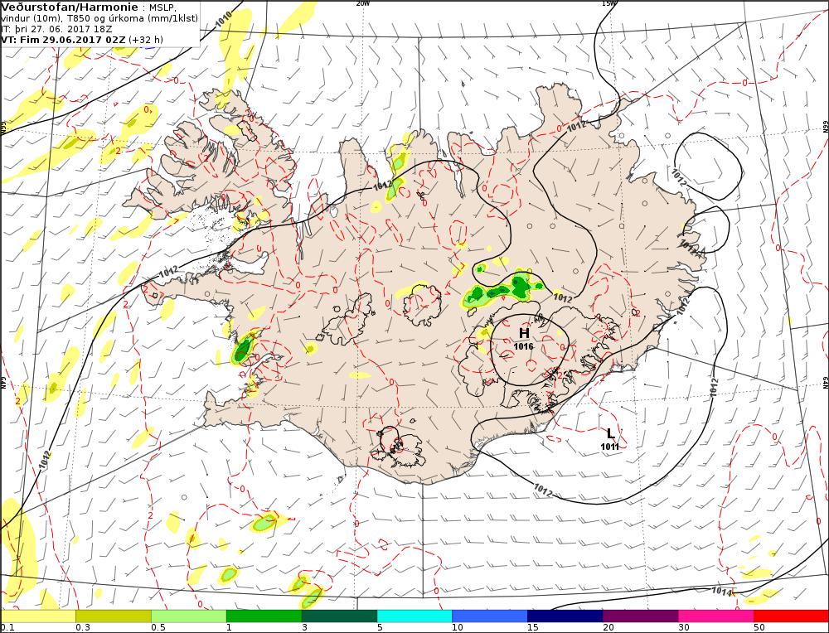Click the 'L' low pressure marker
This screenshot has width=829, height=633.
pos(610,434)
